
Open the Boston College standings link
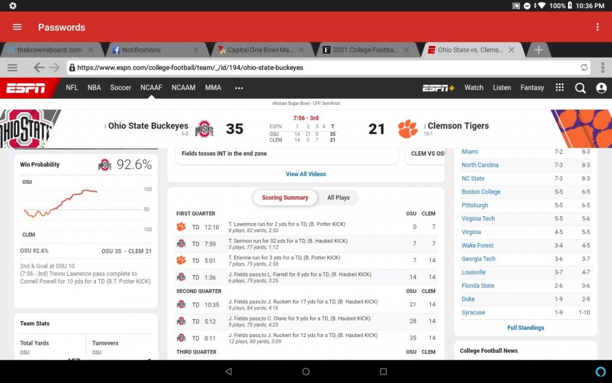[x=481, y=192]
